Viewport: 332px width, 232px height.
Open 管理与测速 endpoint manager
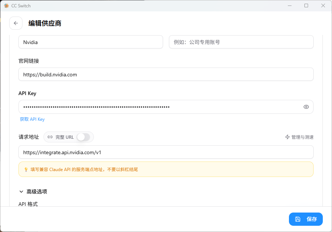tap(299, 137)
